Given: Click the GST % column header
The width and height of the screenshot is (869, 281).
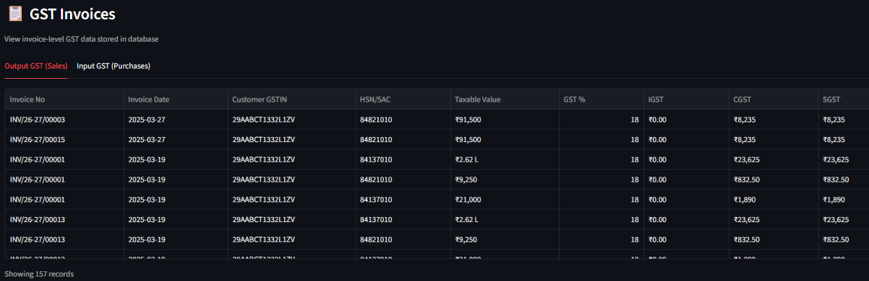Looking at the screenshot, I should pos(601,99).
